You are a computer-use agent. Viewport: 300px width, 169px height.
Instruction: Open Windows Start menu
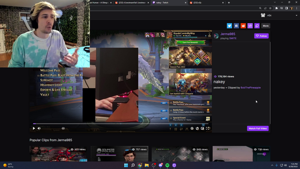[x=126, y=165]
